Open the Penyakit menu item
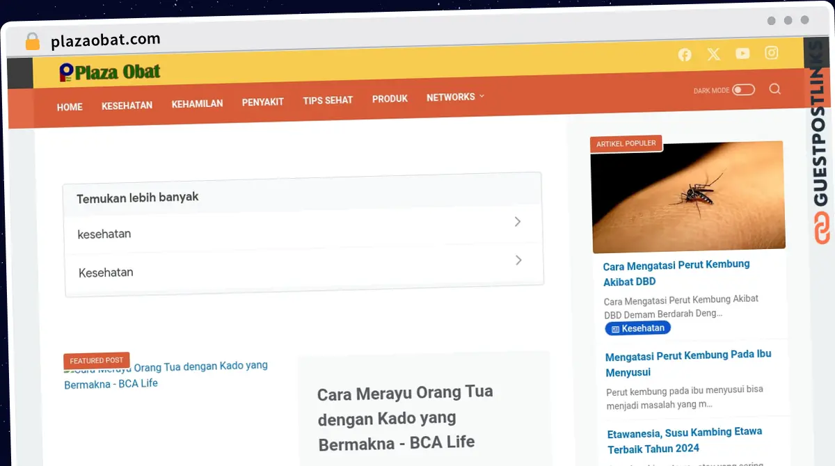 (x=263, y=102)
